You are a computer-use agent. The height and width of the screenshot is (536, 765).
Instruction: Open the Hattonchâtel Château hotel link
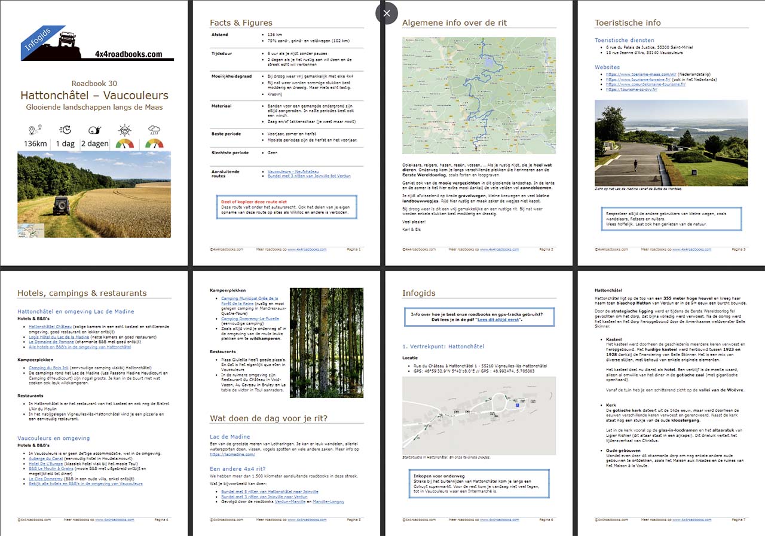pos(50,327)
